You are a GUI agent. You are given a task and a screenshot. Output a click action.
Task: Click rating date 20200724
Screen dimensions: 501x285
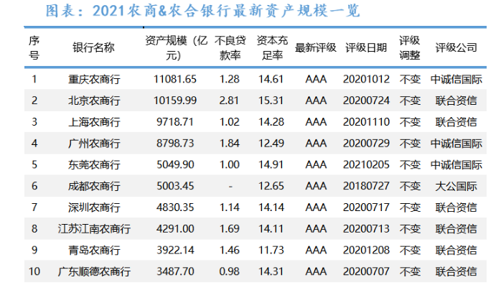366,101
